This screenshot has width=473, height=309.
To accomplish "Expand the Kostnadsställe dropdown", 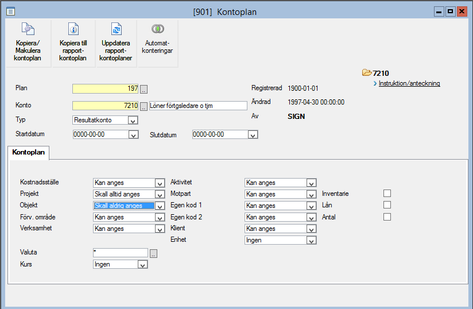I will pos(160,183).
